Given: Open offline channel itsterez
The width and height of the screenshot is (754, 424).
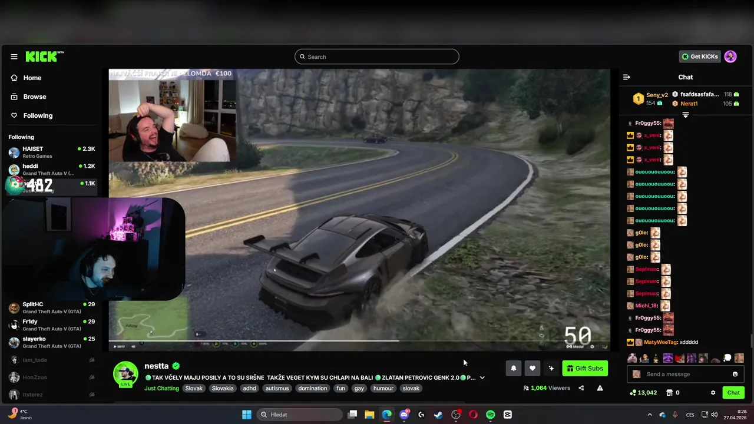Looking at the screenshot, I should pos(52,395).
